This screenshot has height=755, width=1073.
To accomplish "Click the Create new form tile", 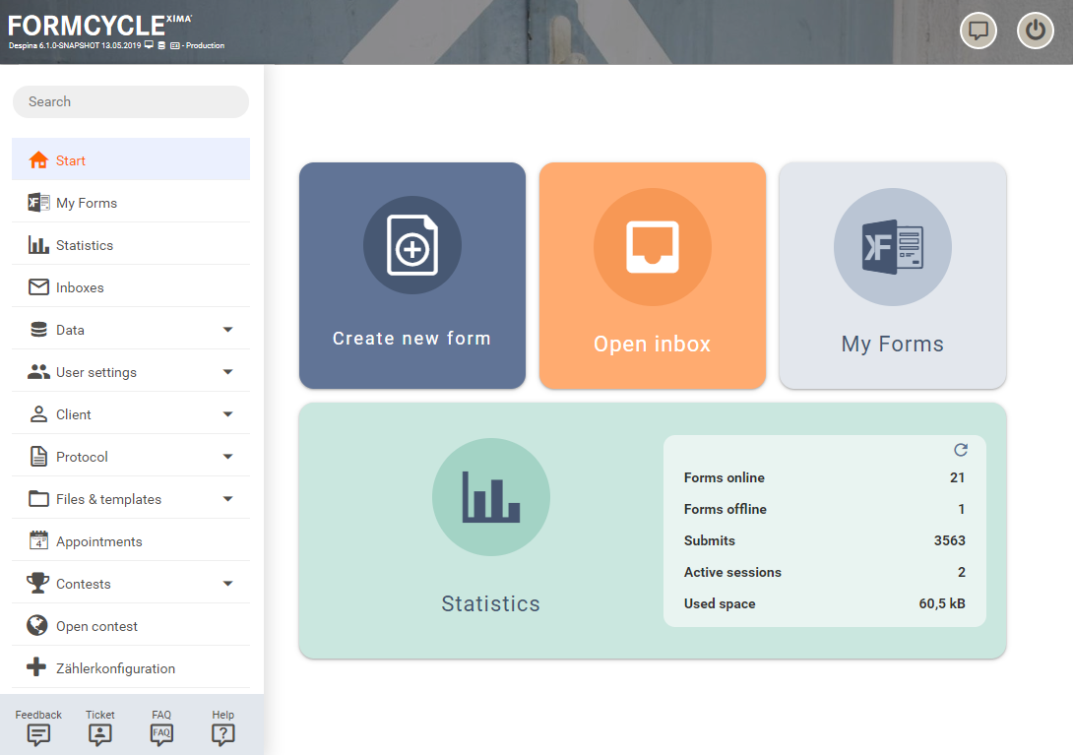I will [411, 276].
